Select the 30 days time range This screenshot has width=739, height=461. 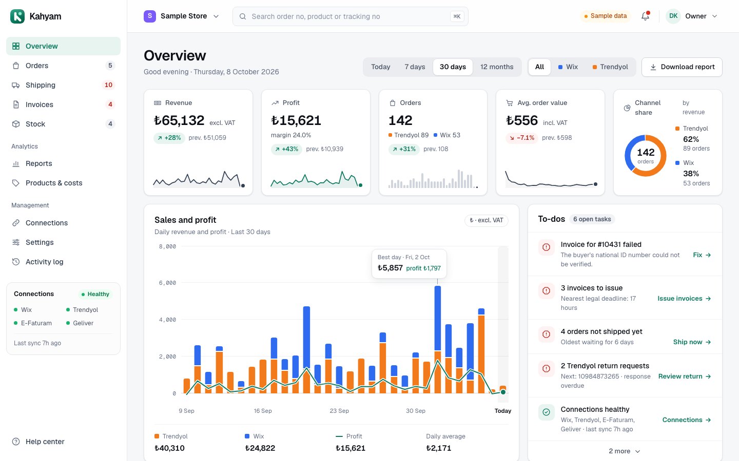[453, 67]
